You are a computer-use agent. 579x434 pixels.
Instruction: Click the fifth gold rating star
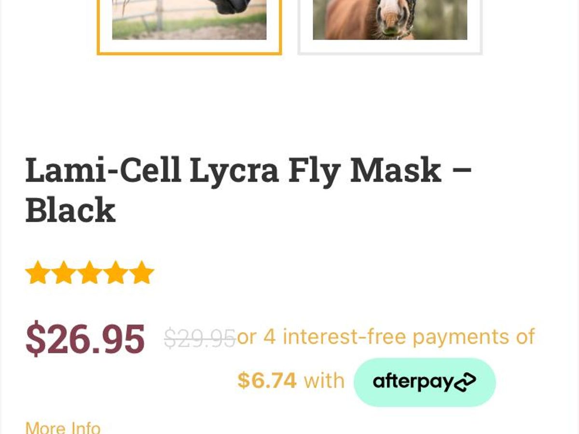[x=142, y=273]
